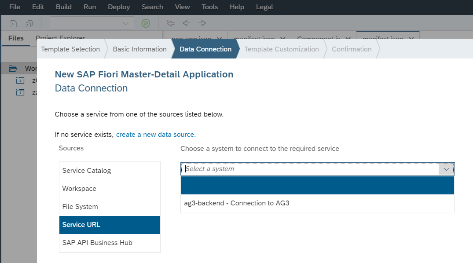Go to Basic Information wizard step

[139, 49]
